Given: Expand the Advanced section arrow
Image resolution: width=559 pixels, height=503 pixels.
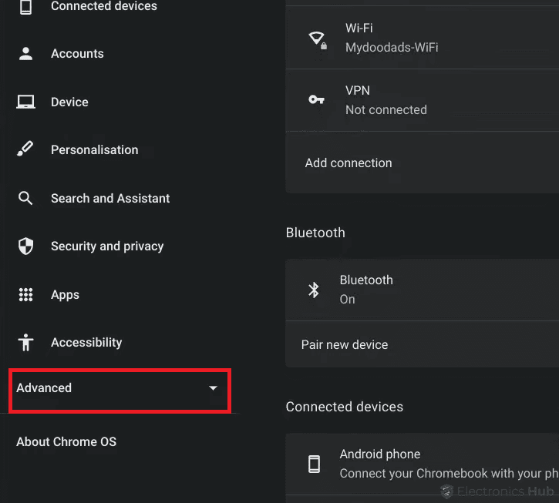Looking at the screenshot, I should 214,388.
